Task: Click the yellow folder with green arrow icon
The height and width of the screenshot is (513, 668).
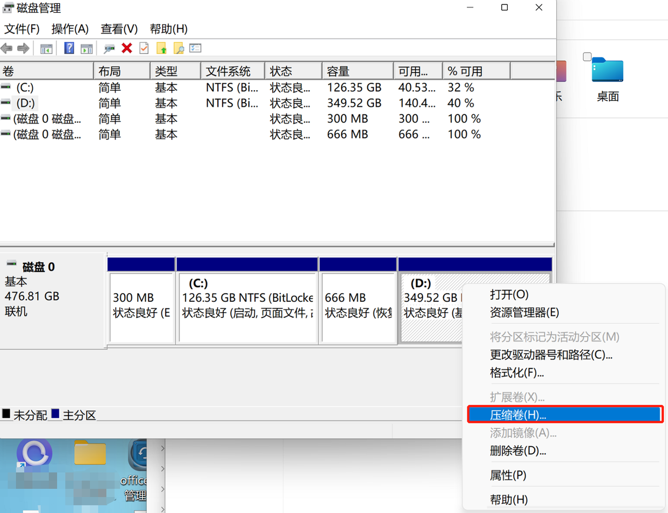Action: (x=161, y=48)
